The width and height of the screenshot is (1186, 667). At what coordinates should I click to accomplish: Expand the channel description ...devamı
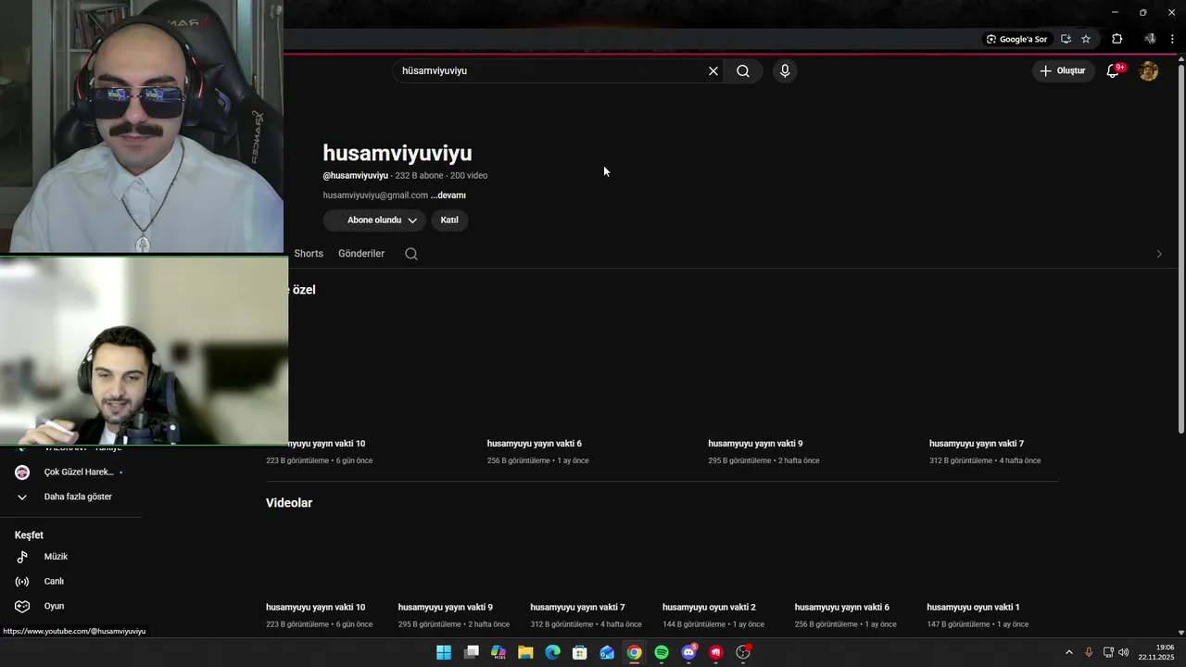click(x=448, y=195)
